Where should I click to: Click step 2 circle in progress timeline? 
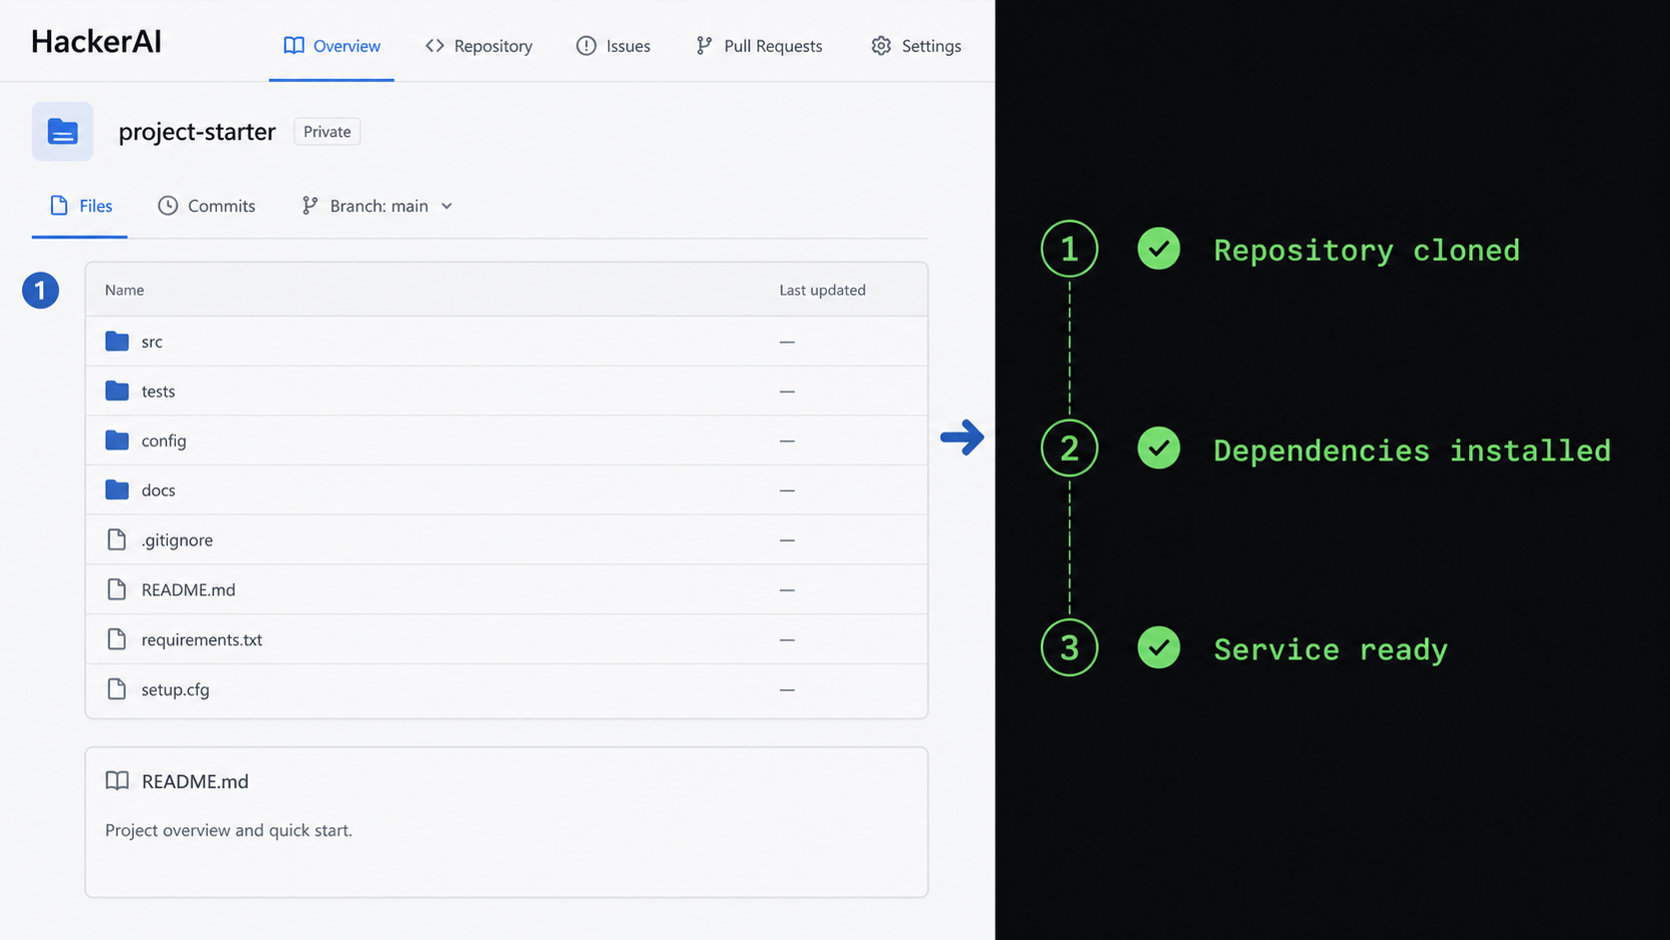point(1069,449)
